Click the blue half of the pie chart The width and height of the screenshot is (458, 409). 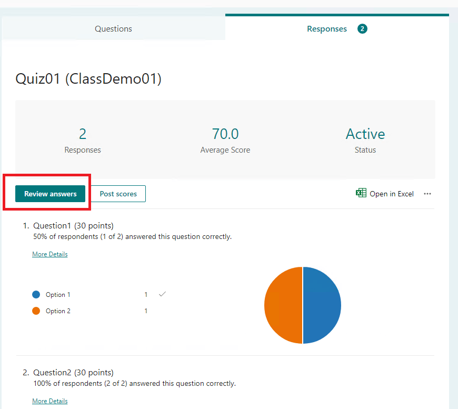click(x=322, y=305)
